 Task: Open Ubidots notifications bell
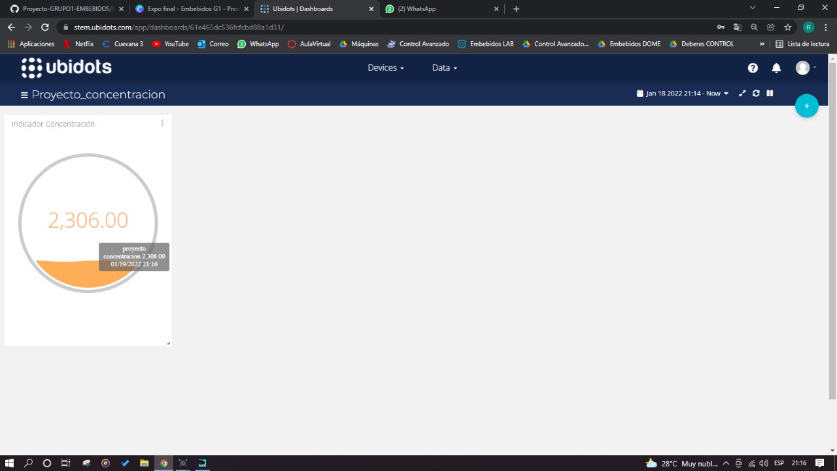[x=776, y=67]
